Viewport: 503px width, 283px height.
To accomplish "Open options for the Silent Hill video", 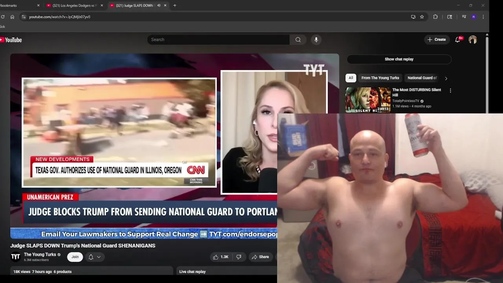I will point(450,90).
